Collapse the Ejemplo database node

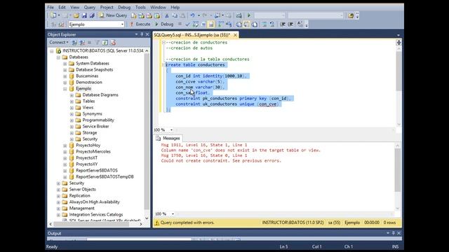(65, 89)
